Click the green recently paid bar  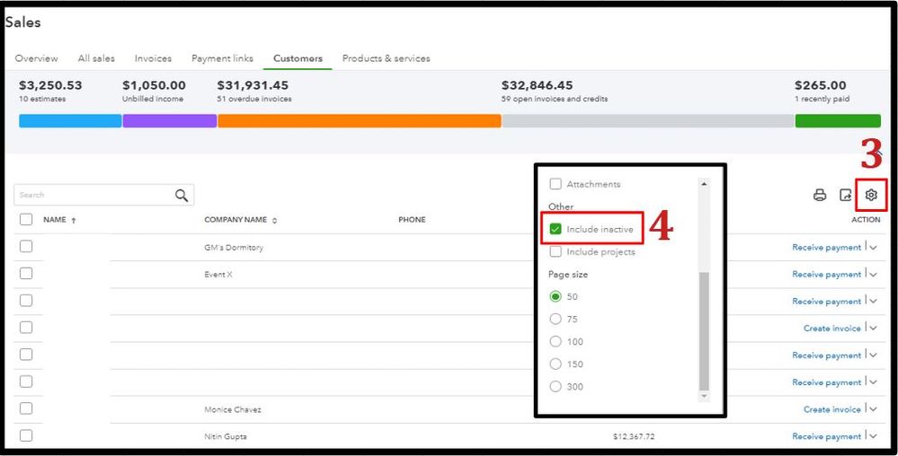tap(838, 120)
